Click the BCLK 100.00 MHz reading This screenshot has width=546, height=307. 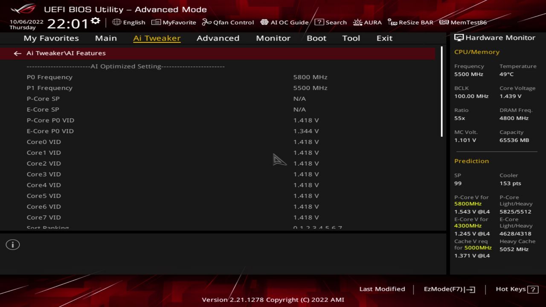(471, 92)
